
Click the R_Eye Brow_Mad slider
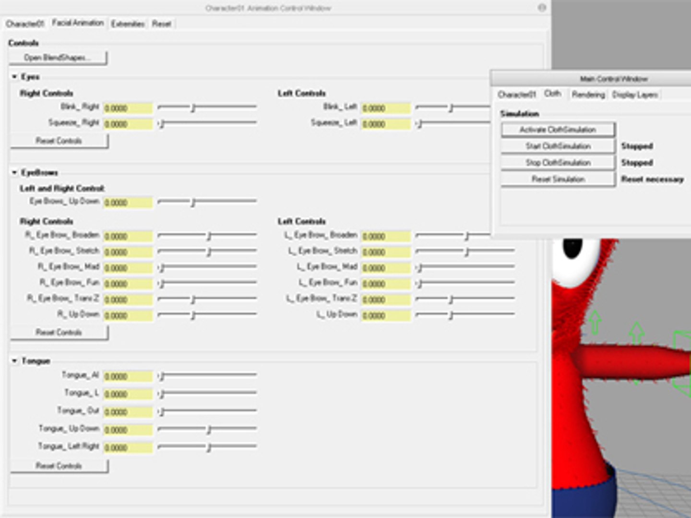tap(207, 268)
